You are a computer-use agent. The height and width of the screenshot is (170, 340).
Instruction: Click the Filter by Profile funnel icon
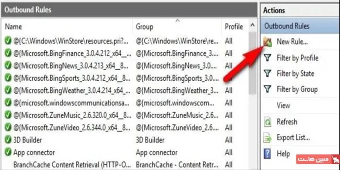[x=267, y=58]
